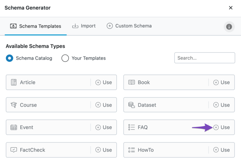
Task: Use the Dataset schema
Action: [x=222, y=105]
